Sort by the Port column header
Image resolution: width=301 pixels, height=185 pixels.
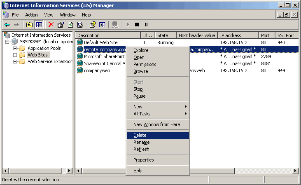(267, 35)
